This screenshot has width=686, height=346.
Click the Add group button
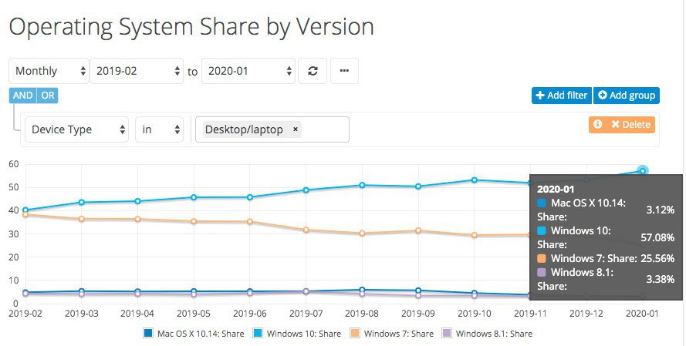point(627,96)
